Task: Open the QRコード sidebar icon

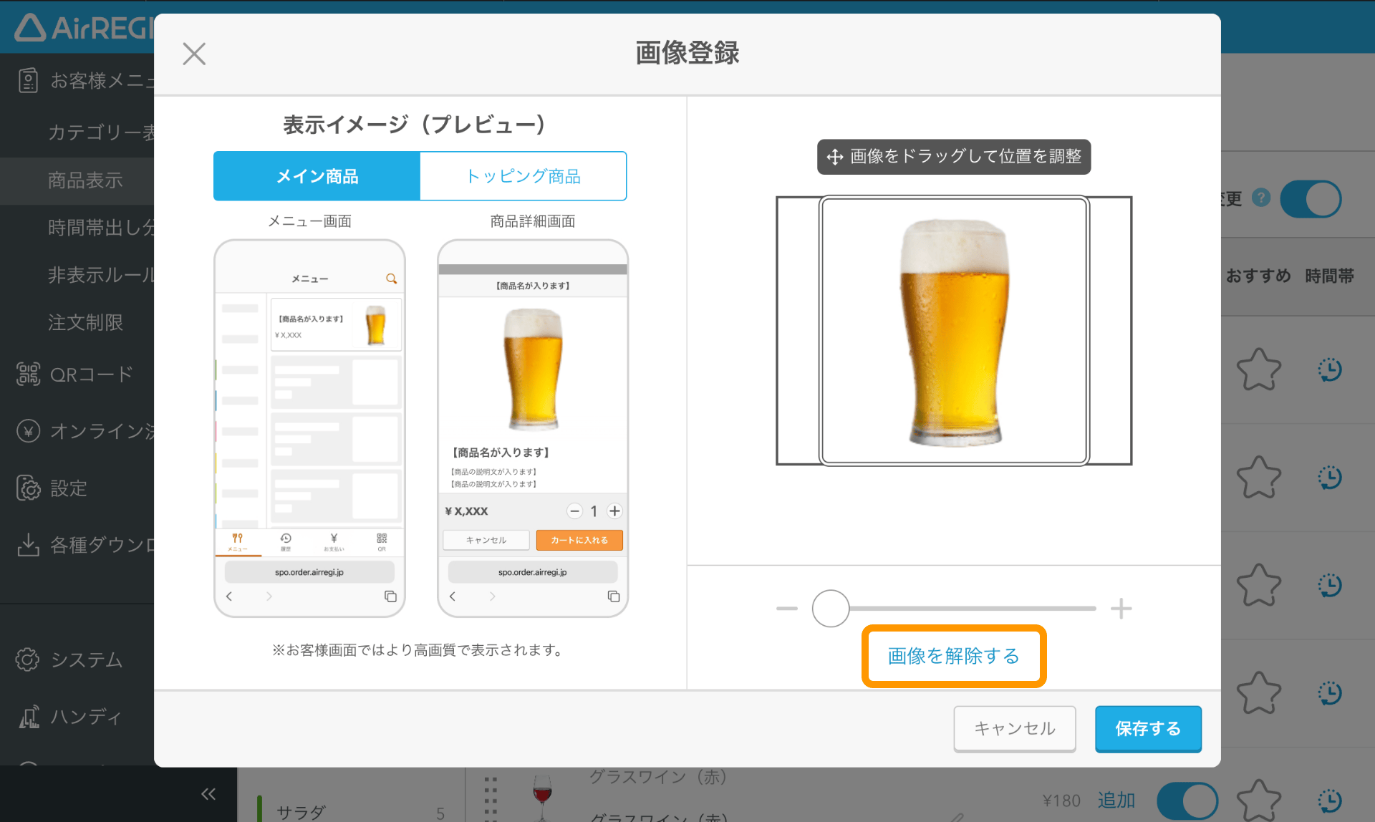Action: (28, 374)
